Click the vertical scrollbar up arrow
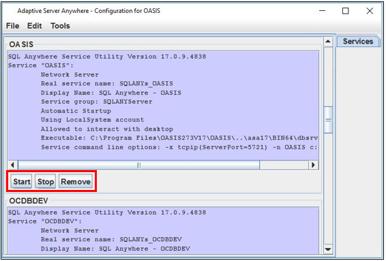This screenshot has height=261, width=386. tap(328, 42)
